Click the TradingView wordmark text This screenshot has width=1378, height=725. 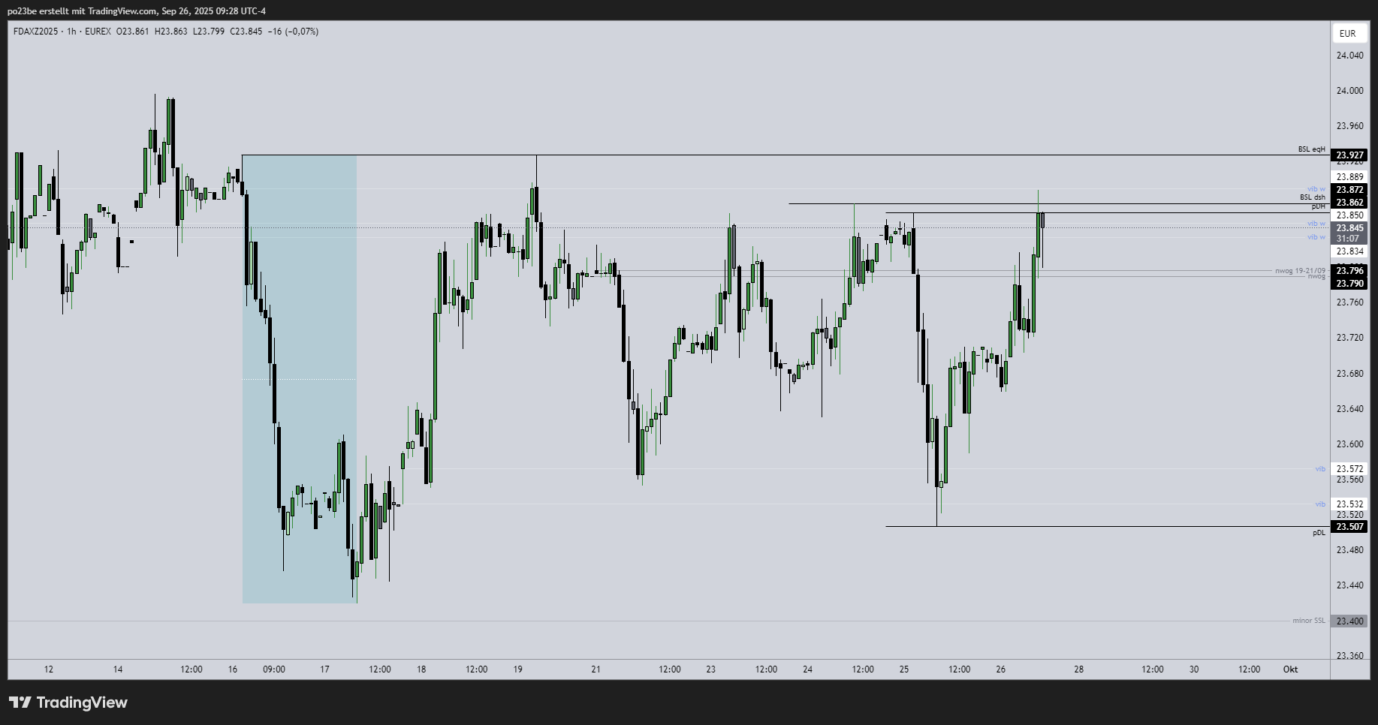coord(82,702)
